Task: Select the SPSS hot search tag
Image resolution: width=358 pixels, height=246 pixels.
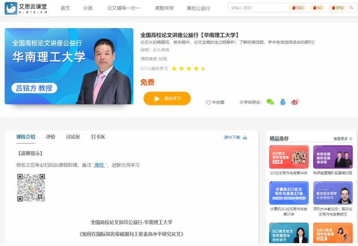Action: tap(337, 8)
